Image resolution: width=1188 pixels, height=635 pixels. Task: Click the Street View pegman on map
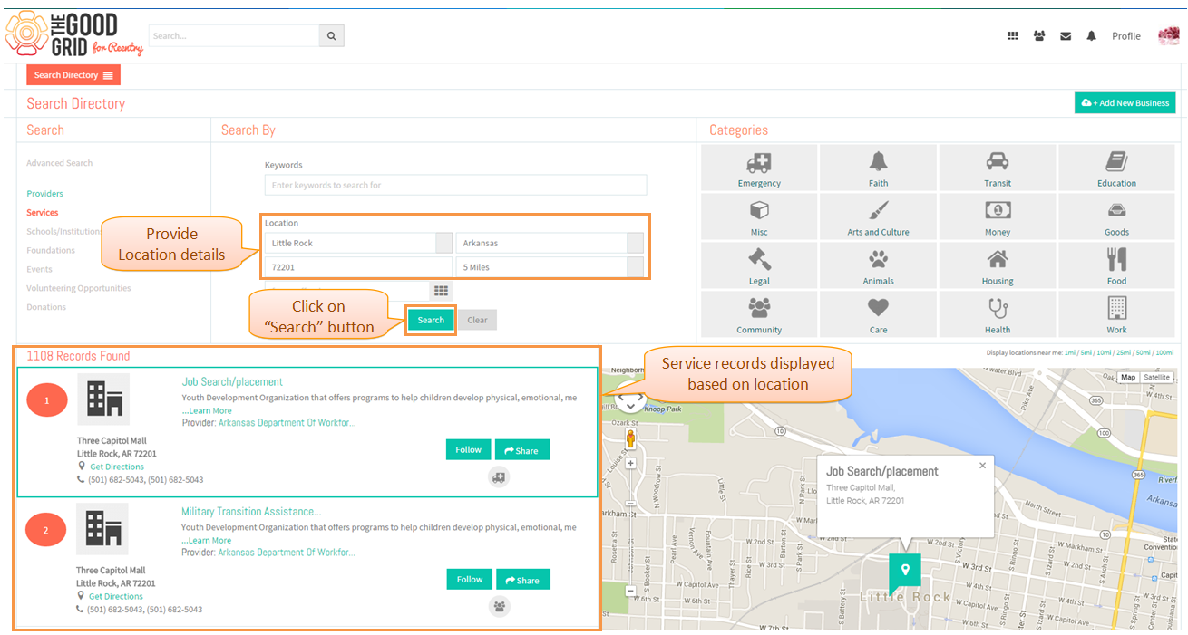point(630,439)
